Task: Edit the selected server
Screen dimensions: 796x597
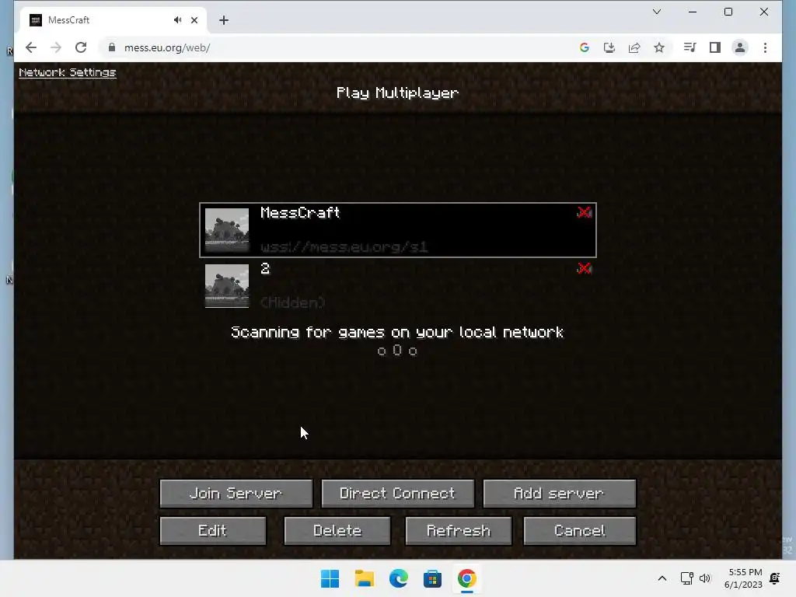Action: pyautogui.click(x=213, y=531)
